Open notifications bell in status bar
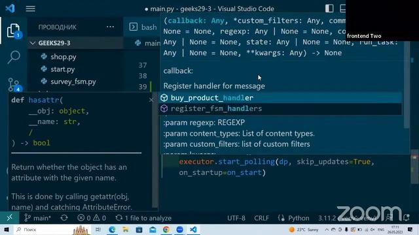The image size is (419, 235). (407, 218)
